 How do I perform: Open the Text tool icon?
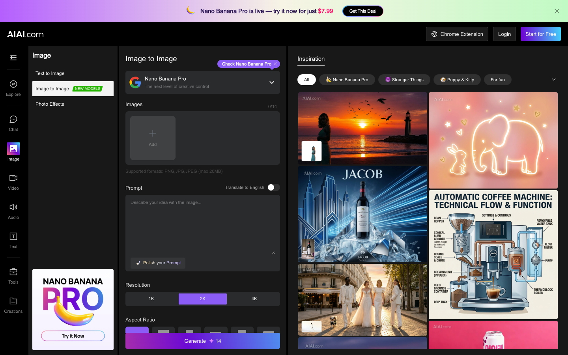[x=13, y=236]
